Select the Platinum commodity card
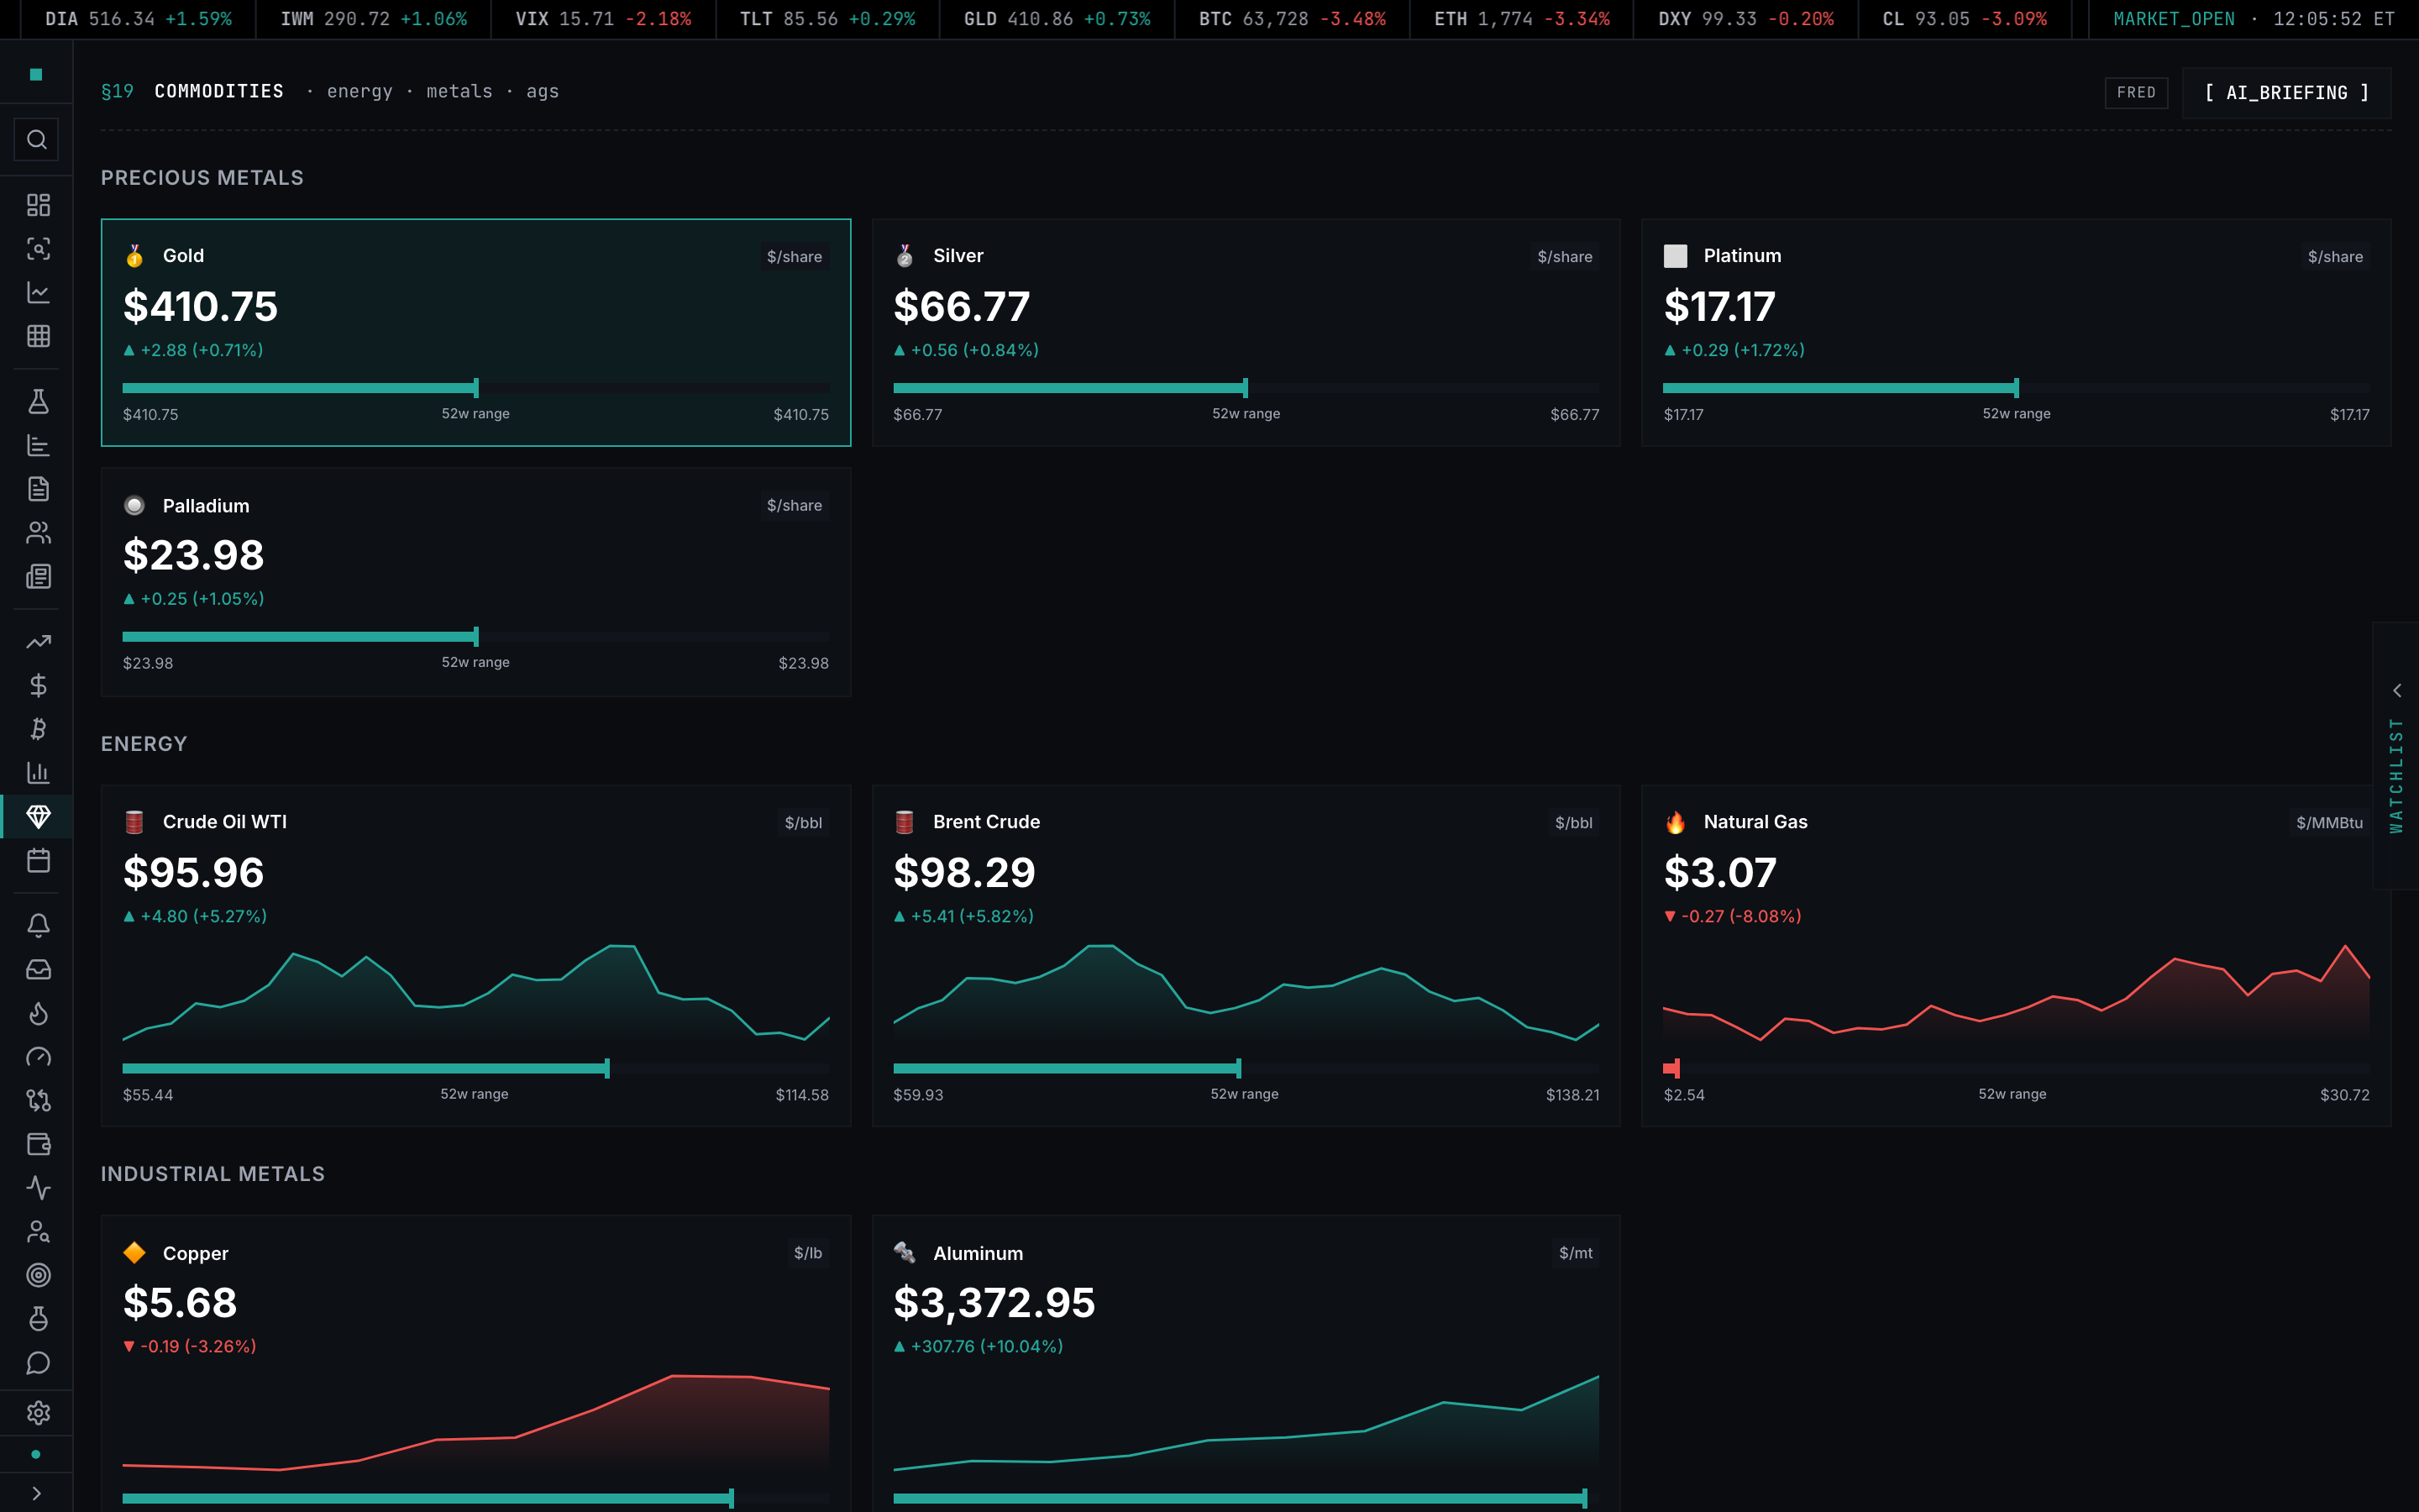This screenshot has width=2419, height=1512. pos(2016,332)
